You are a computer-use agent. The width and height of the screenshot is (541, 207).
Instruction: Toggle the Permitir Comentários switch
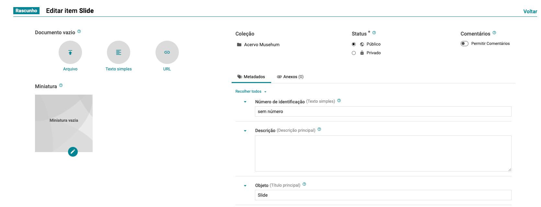465,44
